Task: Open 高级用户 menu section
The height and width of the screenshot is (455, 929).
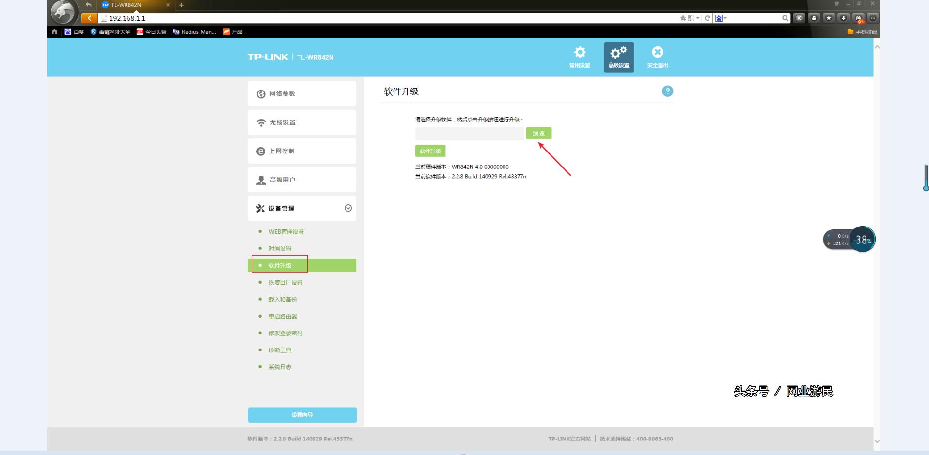Action: click(x=302, y=180)
